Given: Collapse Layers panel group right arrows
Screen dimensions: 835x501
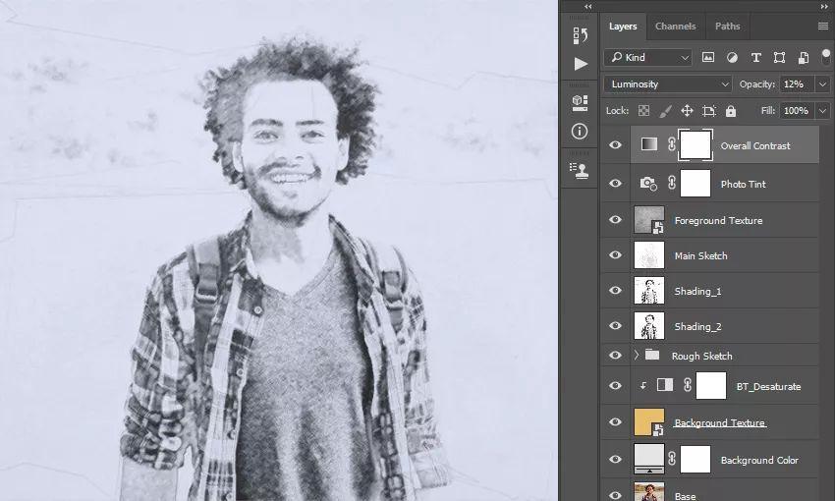Looking at the screenshot, I should coord(824,7).
